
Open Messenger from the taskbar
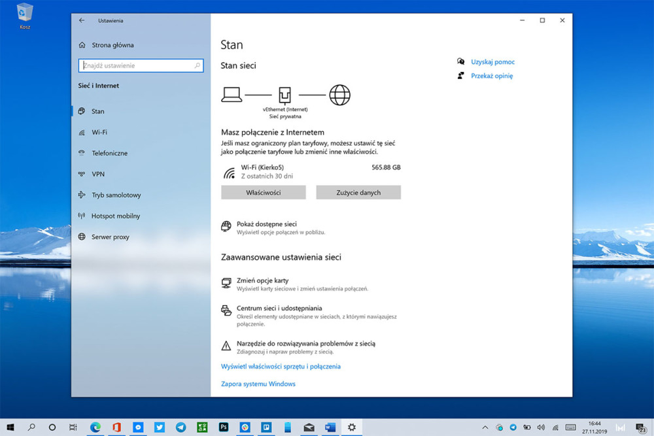click(138, 428)
